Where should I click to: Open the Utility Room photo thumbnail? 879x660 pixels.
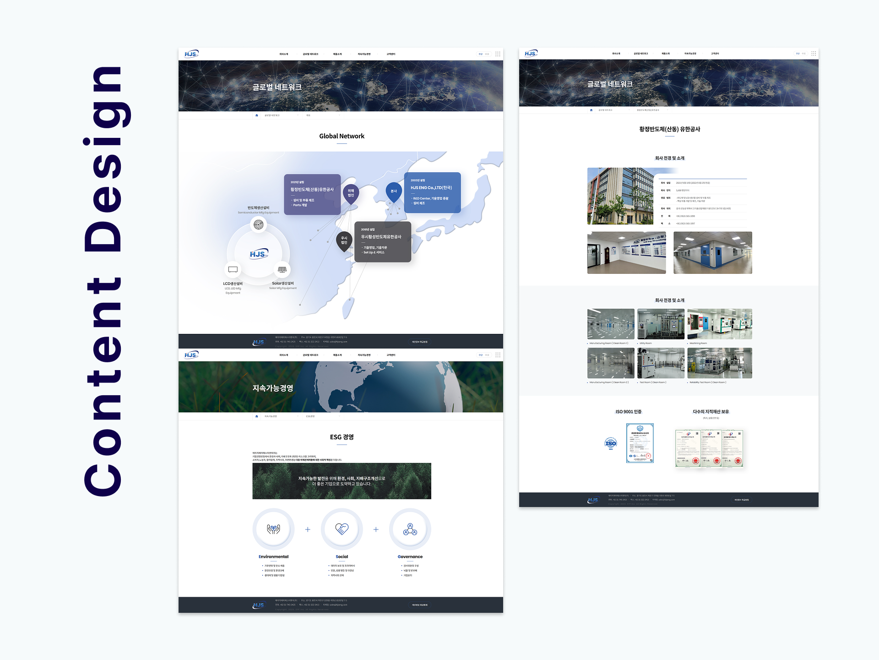(x=661, y=324)
